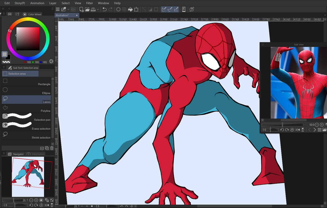Select the Lasso selection sub tool
The width and height of the screenshot is (327, 208).
pos(26,100)
